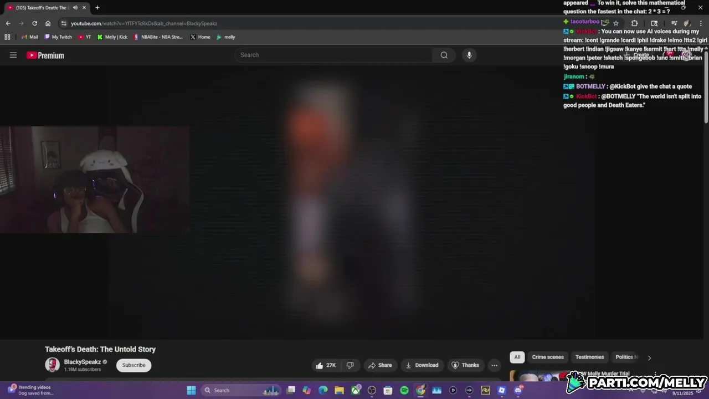Open Microsoft Edge from the taskbar

coord(323,390)
